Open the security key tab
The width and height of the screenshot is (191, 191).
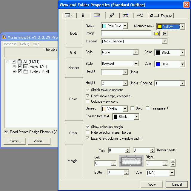click(x=140, y=15)
